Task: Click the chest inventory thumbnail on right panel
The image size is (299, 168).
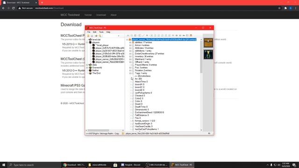Action: 208,42
